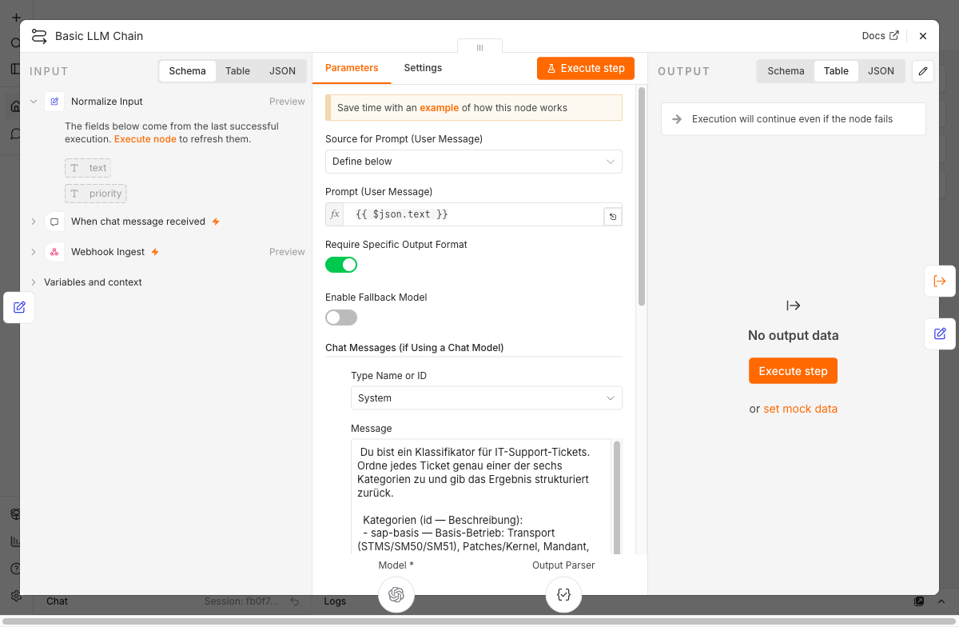Click the right orange output arrow button
This screenshot has width=959, height=627.
(x=940, y=281)
